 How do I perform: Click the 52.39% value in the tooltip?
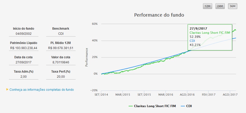195,37
